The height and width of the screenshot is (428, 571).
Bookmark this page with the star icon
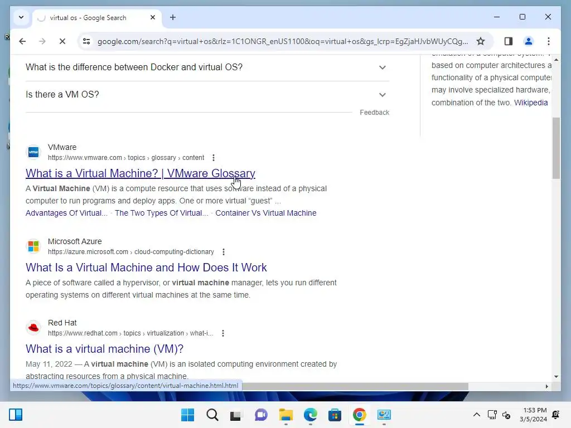[481, 41]
